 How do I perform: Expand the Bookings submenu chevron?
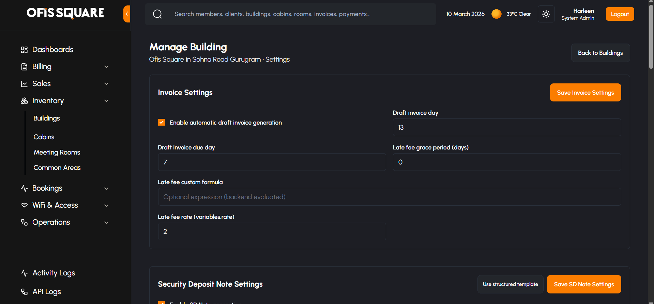[106, 188]
